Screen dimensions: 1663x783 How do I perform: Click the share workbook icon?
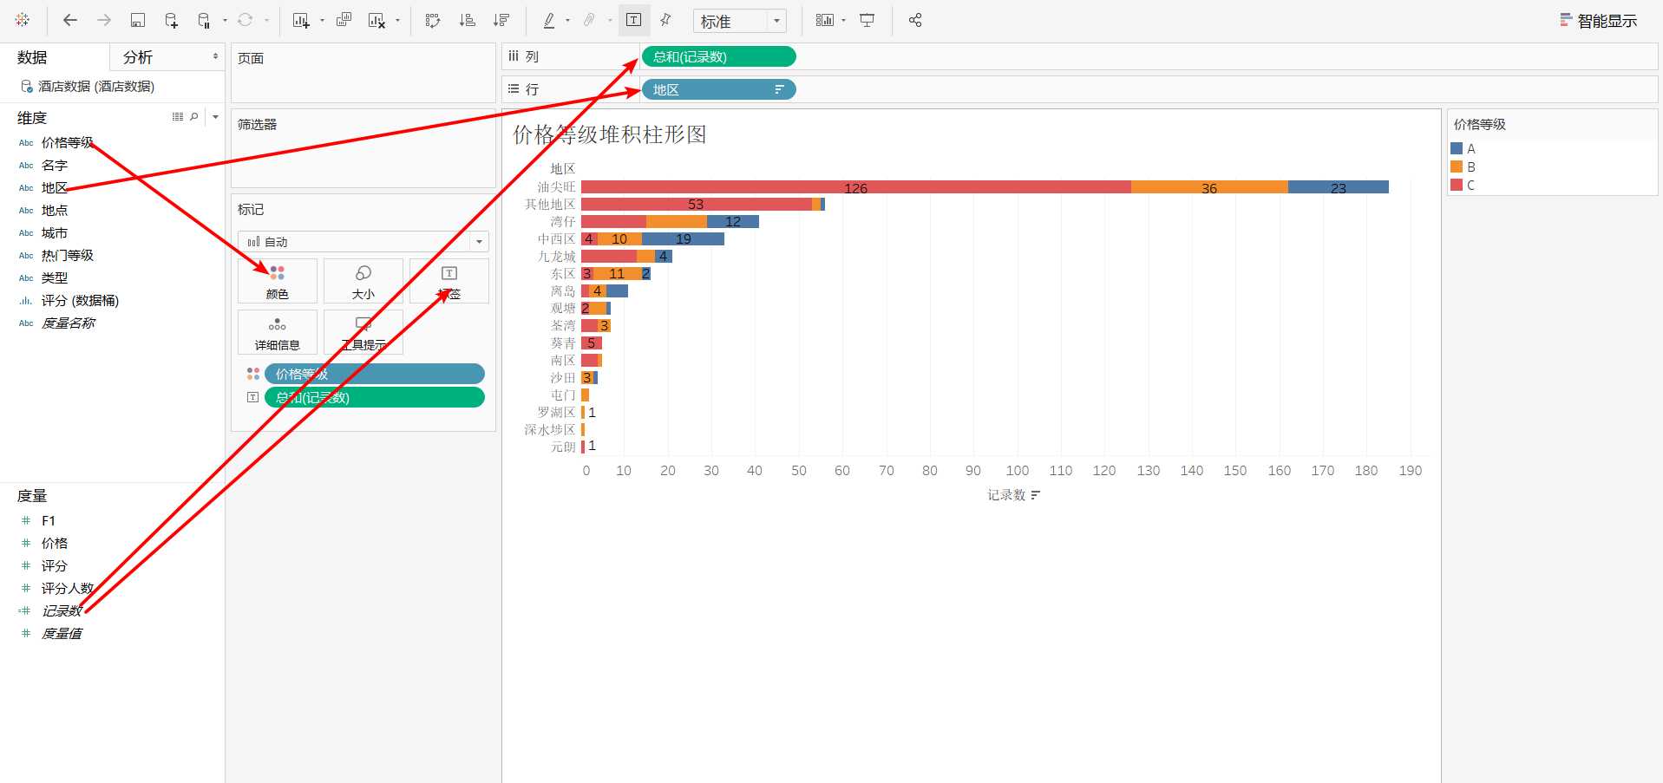click(915, 20)
